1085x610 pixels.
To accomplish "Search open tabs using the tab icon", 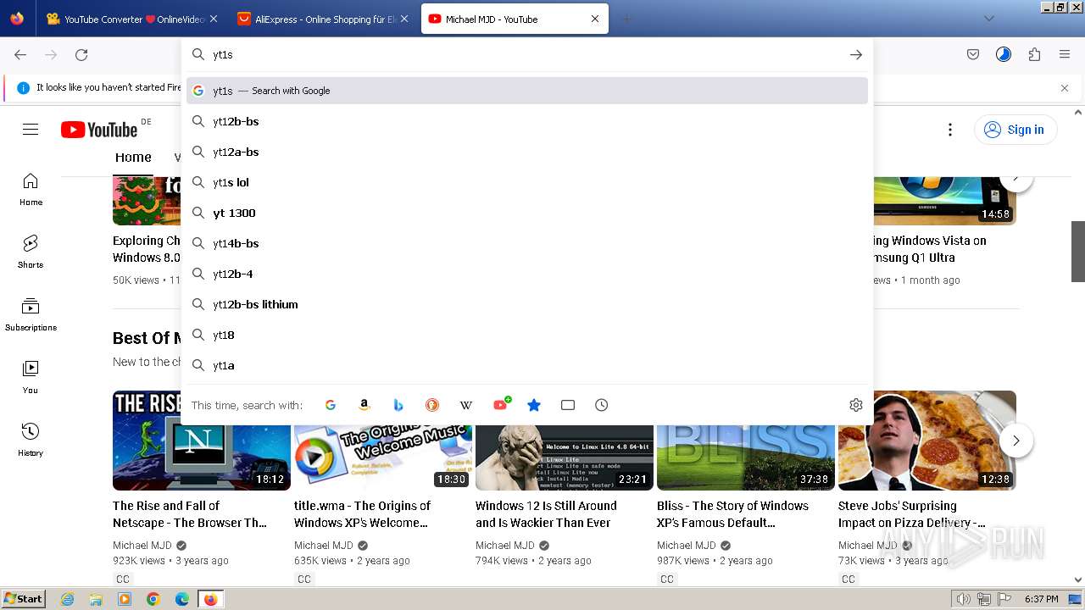I will (x=568, y=405).
